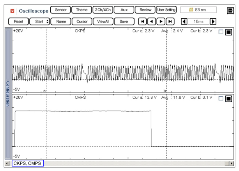Increase the 10ms time base
This screenshot has width=239, height=171.
tap(213, 22)
